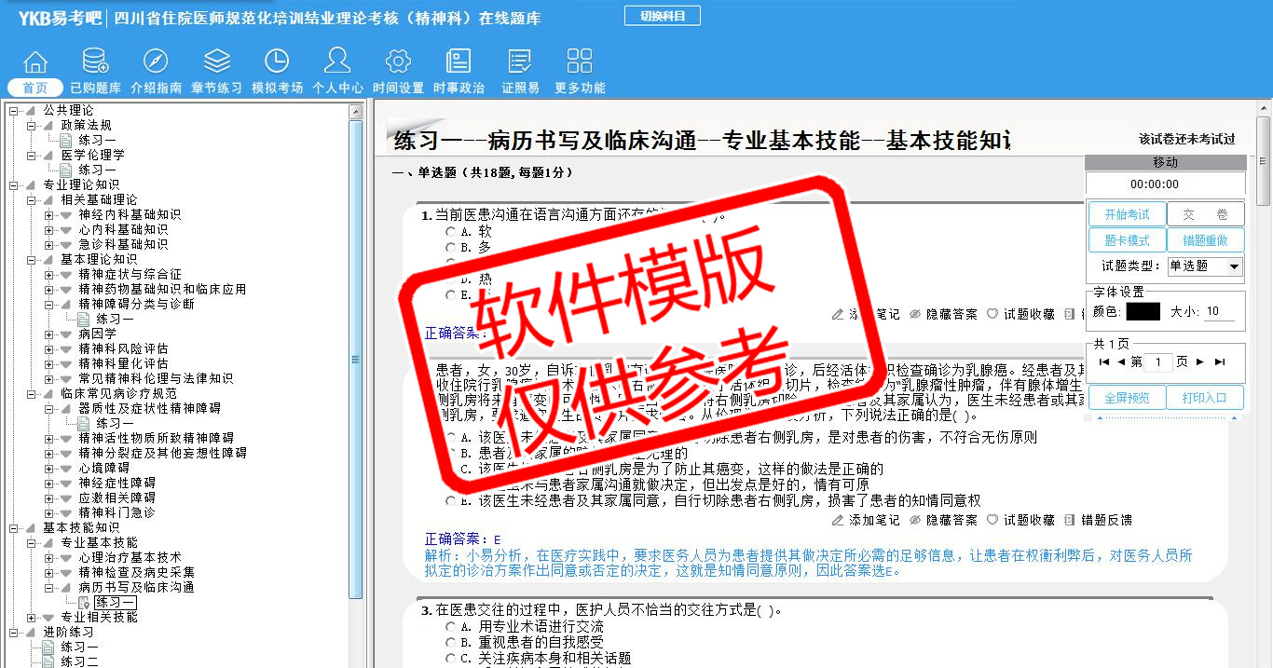Image resolution: width=1273 pixels, height=668 pixels.
Task: Select 练习一 under 病历书写及临床沟通
Action: (x=115, y=603)
